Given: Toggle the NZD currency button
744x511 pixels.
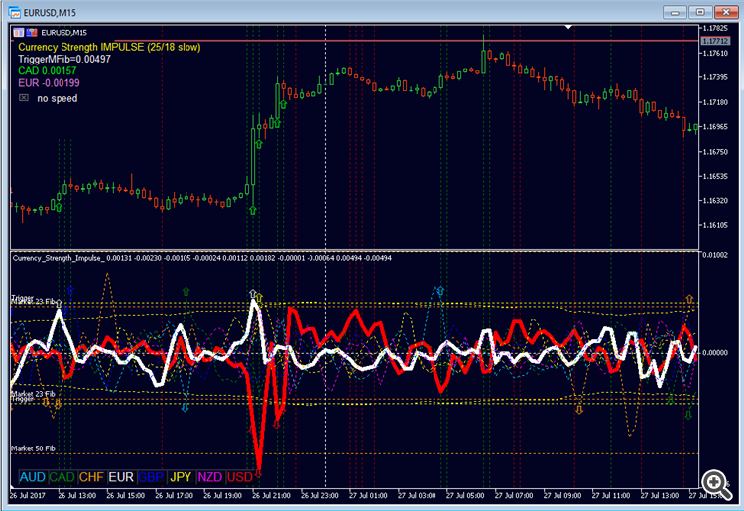Looking at the screenshot, I should coord(209,477).
